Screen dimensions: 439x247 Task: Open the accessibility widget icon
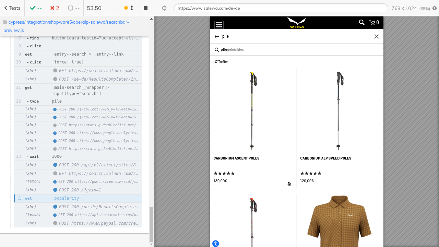click(215, 244)
